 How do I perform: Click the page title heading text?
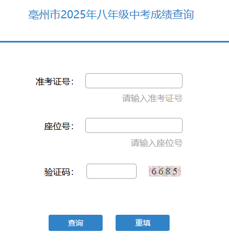[111, 15]
